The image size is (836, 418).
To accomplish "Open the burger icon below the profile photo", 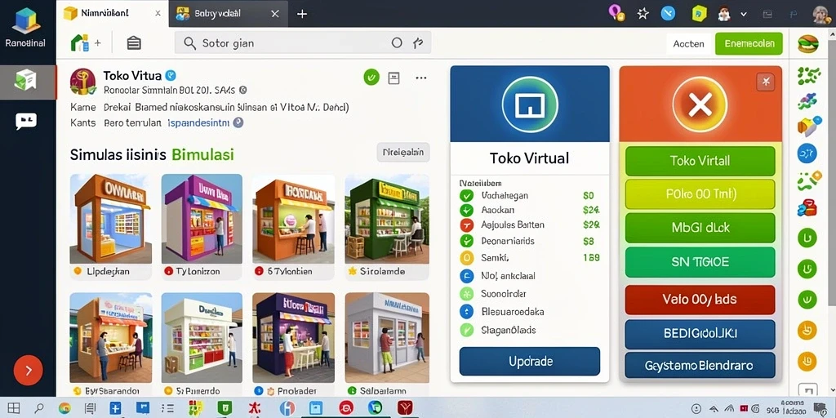I will (x=808, y=44).
